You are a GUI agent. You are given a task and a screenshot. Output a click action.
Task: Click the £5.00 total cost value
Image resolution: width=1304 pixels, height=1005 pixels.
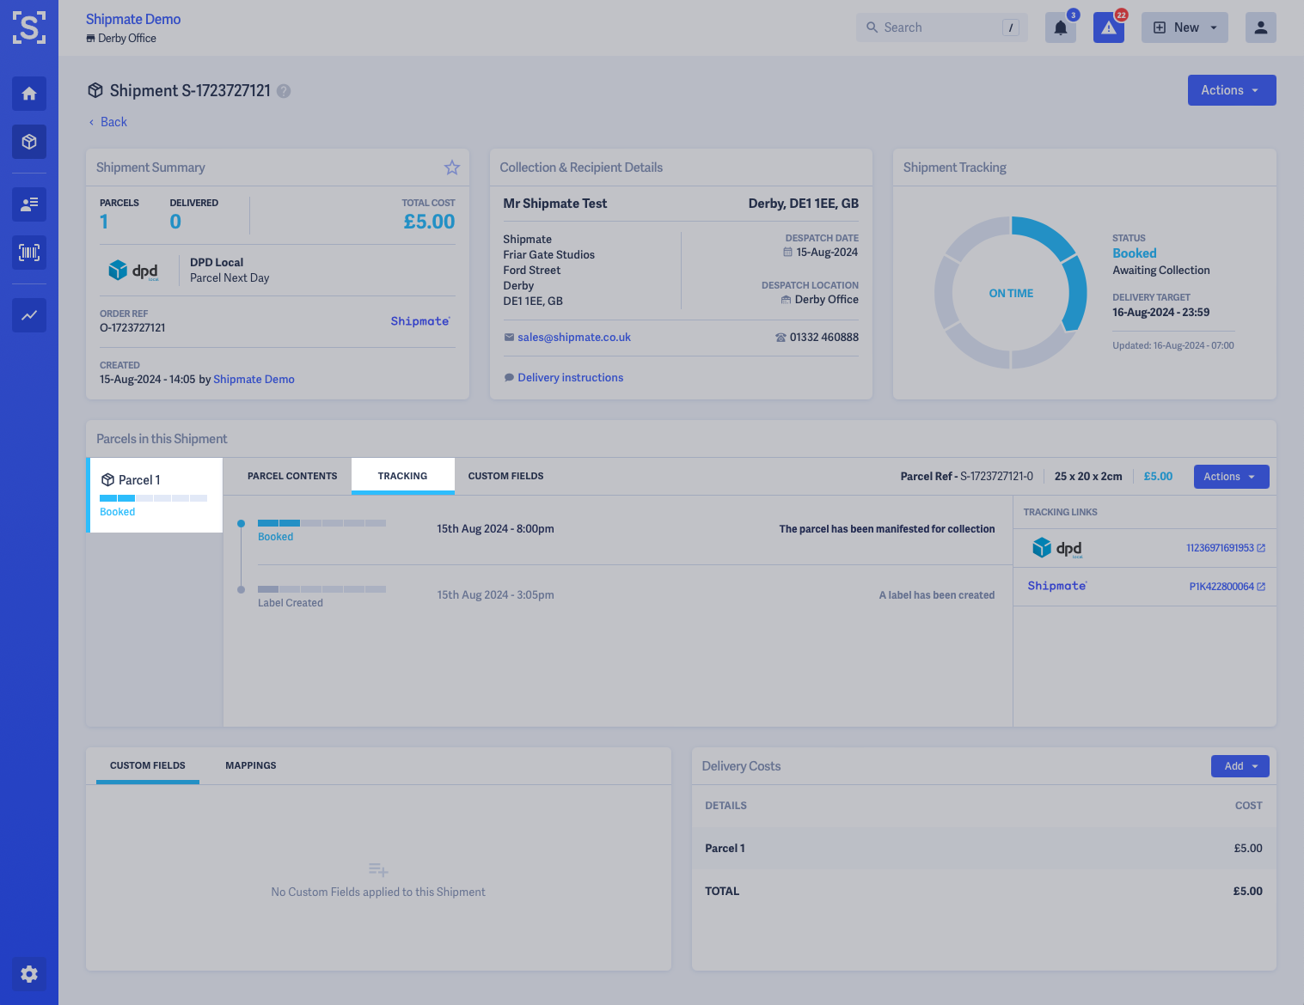pyautogui.click(x=429, y=222)
